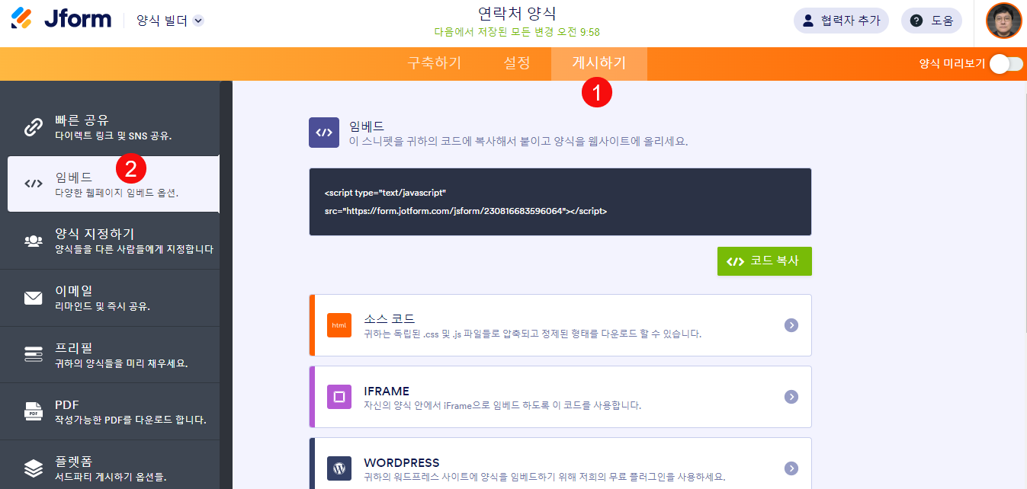Click the WordPress logo icon
This screenshot has height=489, width=1027.
point(339,468)
